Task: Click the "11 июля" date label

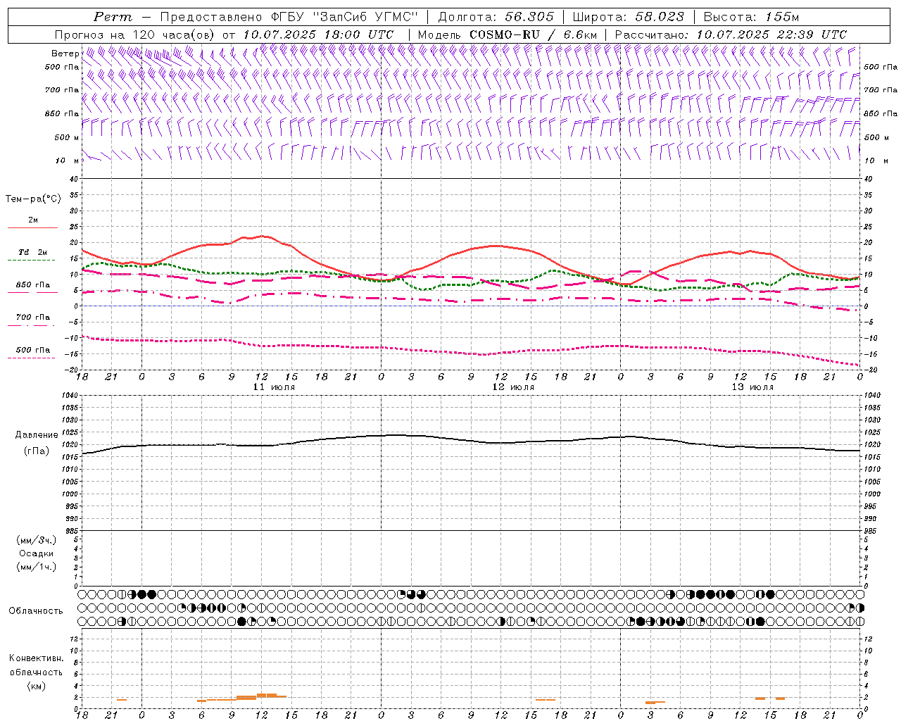Action: click(x=274, y=387)
